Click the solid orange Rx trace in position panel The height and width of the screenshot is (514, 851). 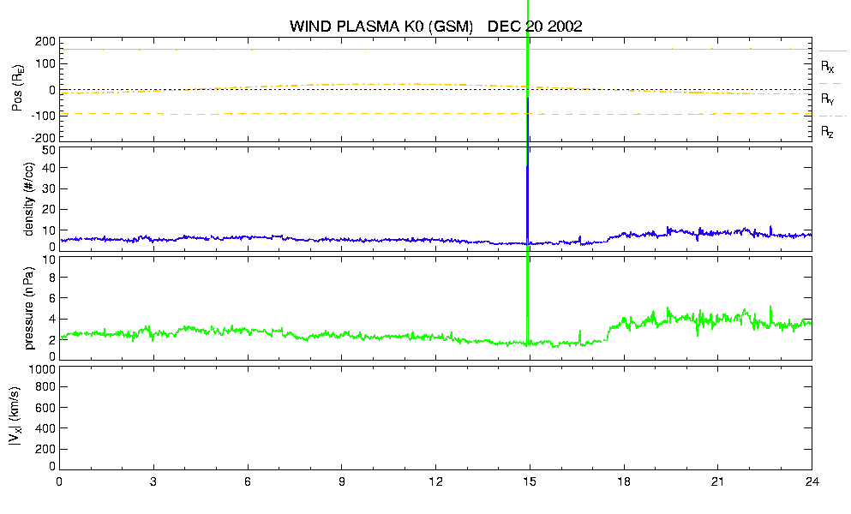pyautogui.click(x=435, y=50)
